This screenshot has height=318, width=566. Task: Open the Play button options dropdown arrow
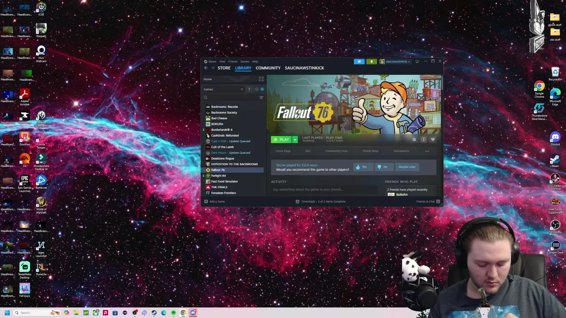[295, 140]
